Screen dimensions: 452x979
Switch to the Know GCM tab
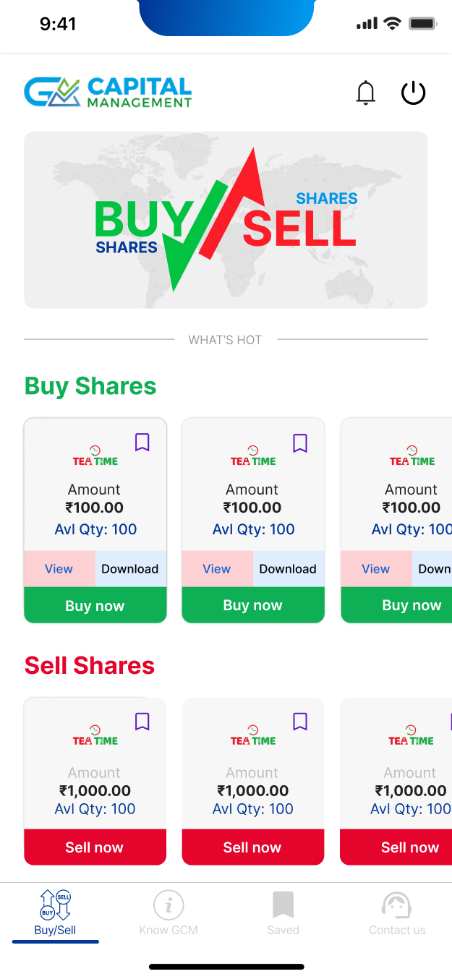tap(169, 914)
